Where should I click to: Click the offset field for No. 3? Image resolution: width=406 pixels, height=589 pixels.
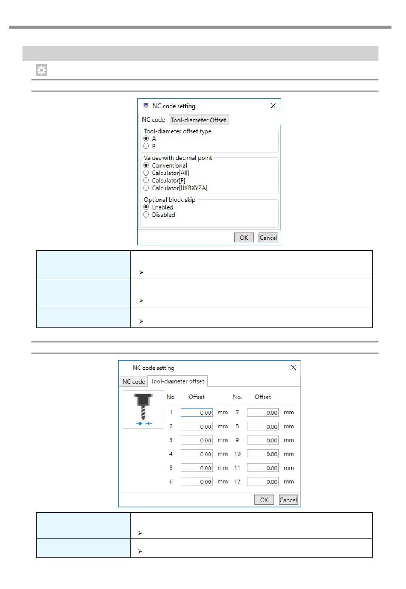(197, 440)
